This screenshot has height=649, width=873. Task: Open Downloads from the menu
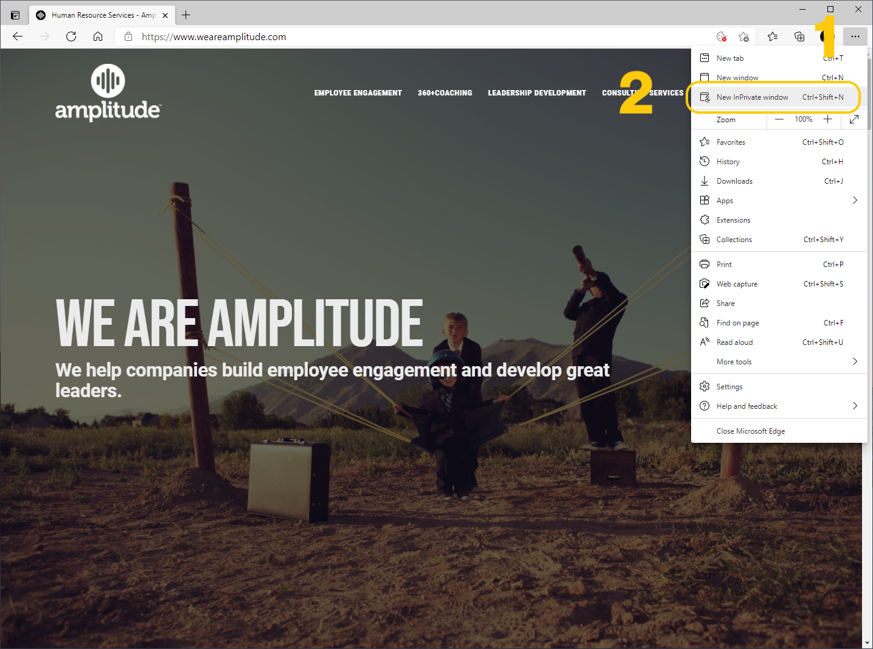[x=779, y=181]
